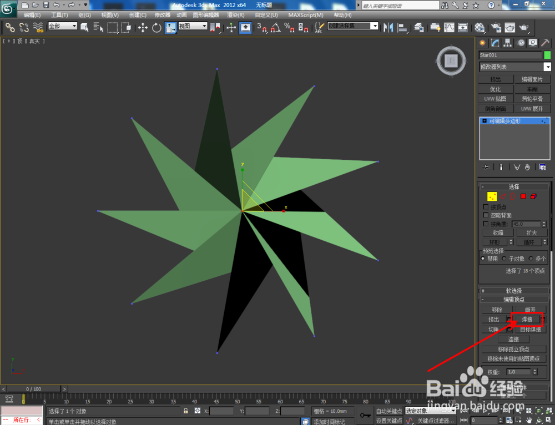The image size is (555, 425).
Task: Open 工具(T) menu
Action: coord(59,15)
